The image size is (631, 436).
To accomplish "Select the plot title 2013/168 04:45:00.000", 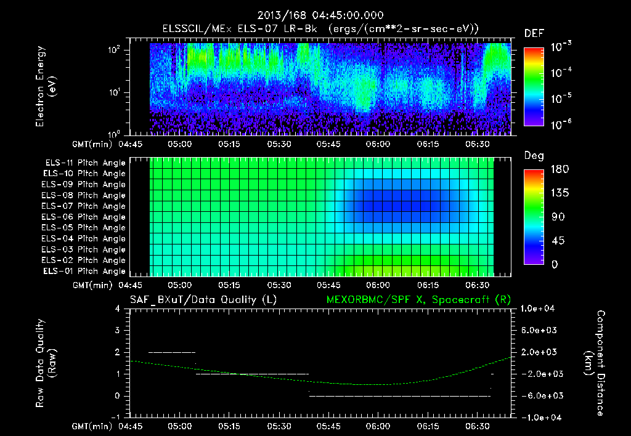I will click(x=320, y=15).
